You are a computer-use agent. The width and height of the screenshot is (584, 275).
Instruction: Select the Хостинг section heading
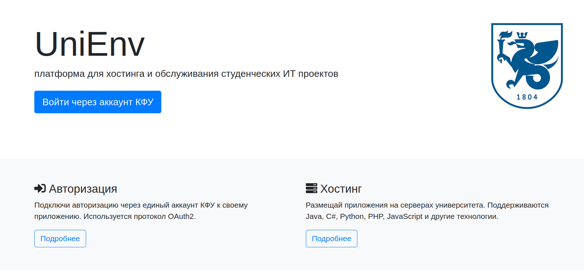click(x=341, y=189)
